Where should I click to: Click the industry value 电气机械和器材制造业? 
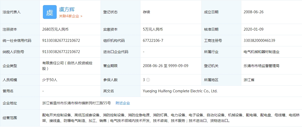[x=261, y=52]
